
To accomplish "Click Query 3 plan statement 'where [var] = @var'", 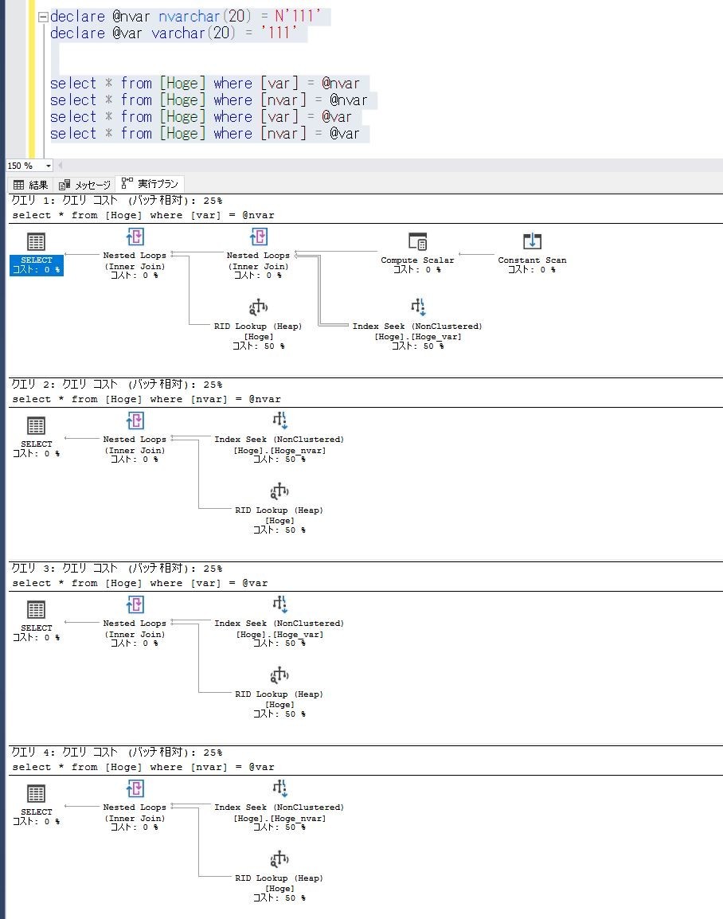I will click(140, 583).
